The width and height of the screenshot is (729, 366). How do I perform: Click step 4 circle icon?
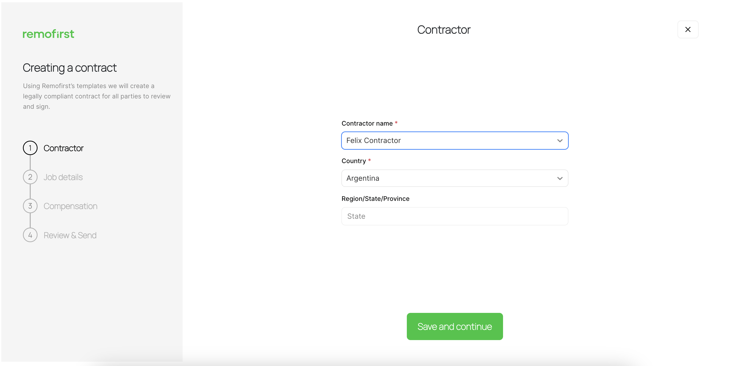pos(30,235)
